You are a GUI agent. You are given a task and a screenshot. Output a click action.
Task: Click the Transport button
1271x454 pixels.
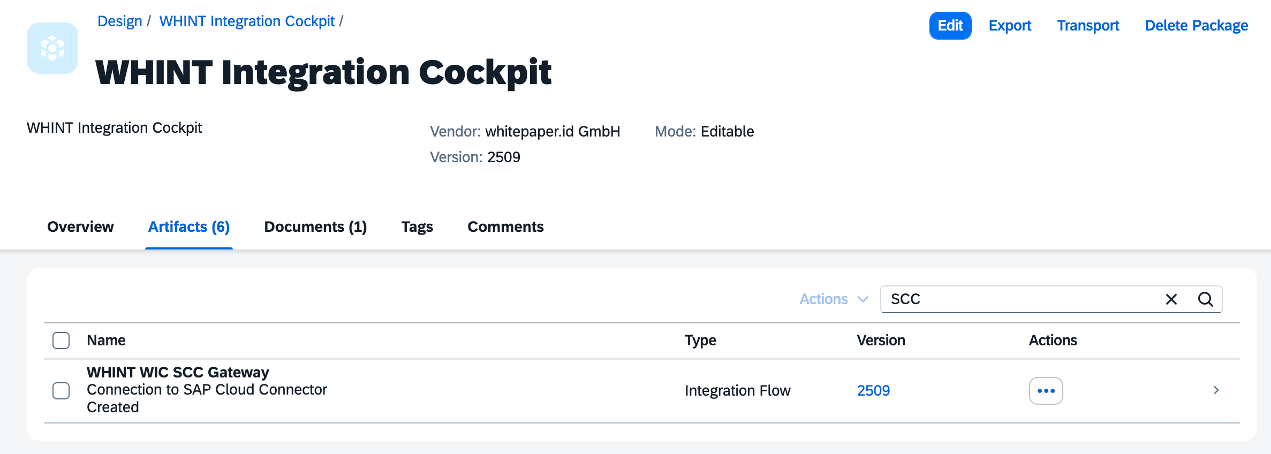1088,26
